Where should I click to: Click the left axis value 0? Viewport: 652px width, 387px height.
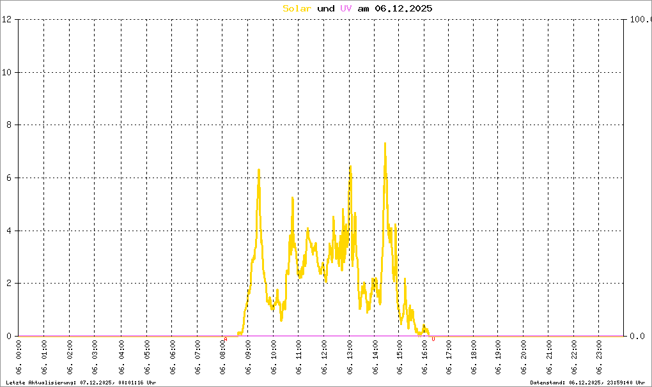[x=9, y=336]
